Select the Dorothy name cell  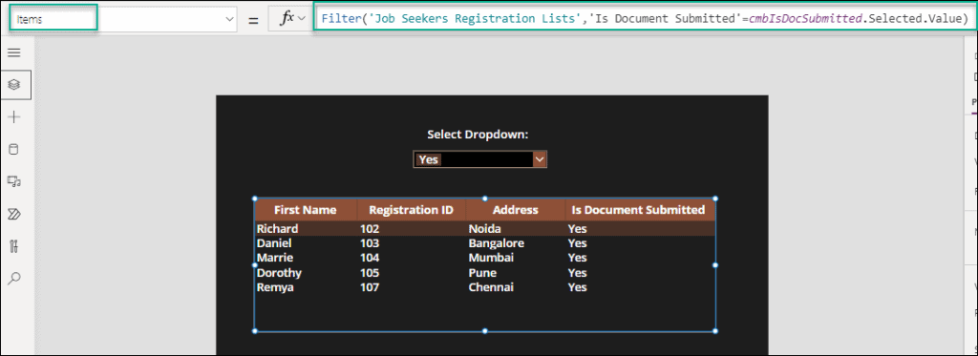point(279,273)
